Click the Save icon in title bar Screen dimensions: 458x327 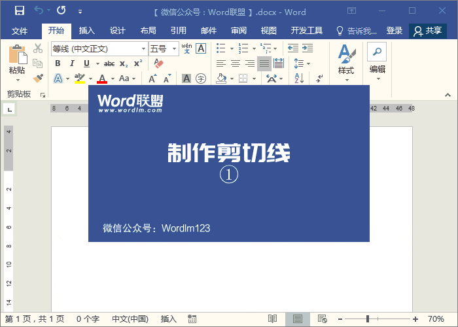(x=20, y=11)
